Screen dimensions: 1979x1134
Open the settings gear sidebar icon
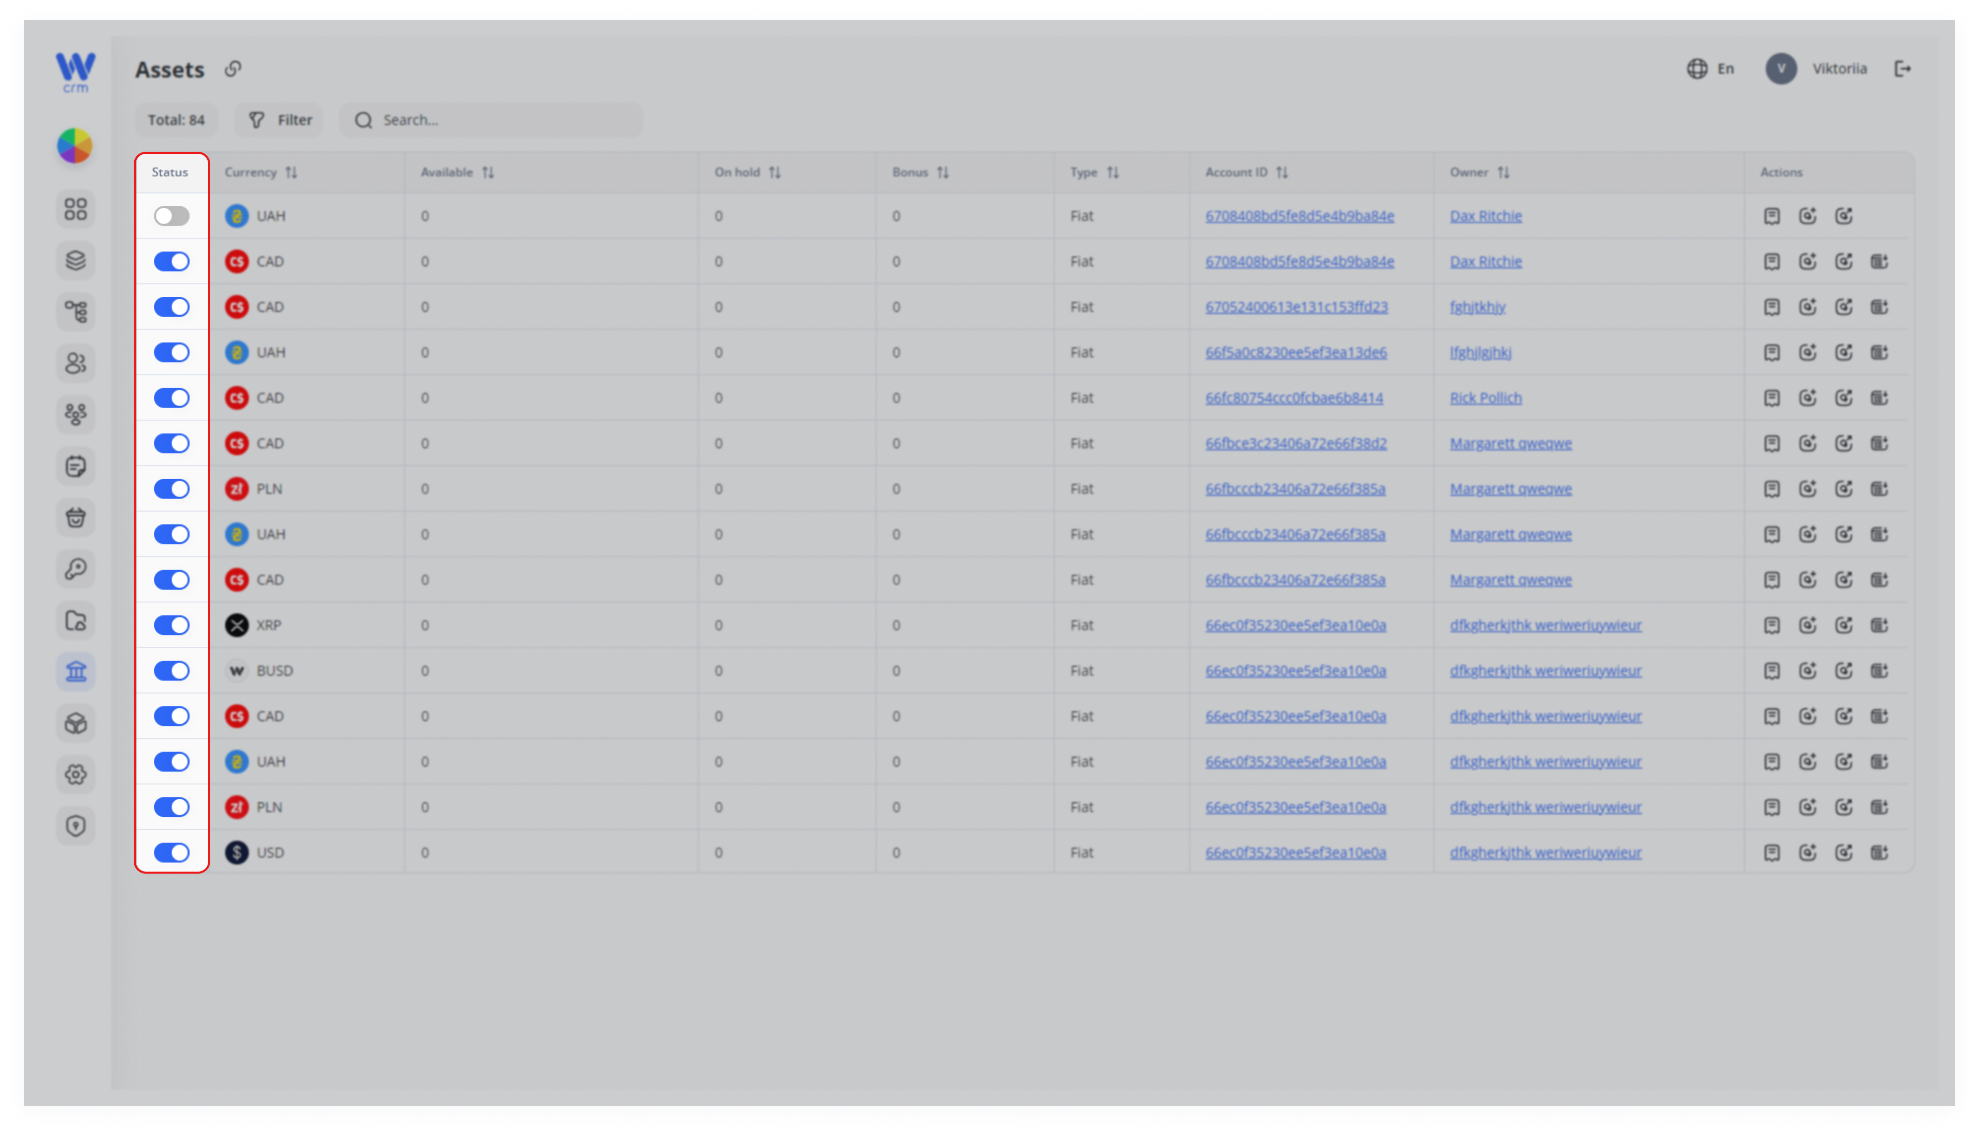75,774
